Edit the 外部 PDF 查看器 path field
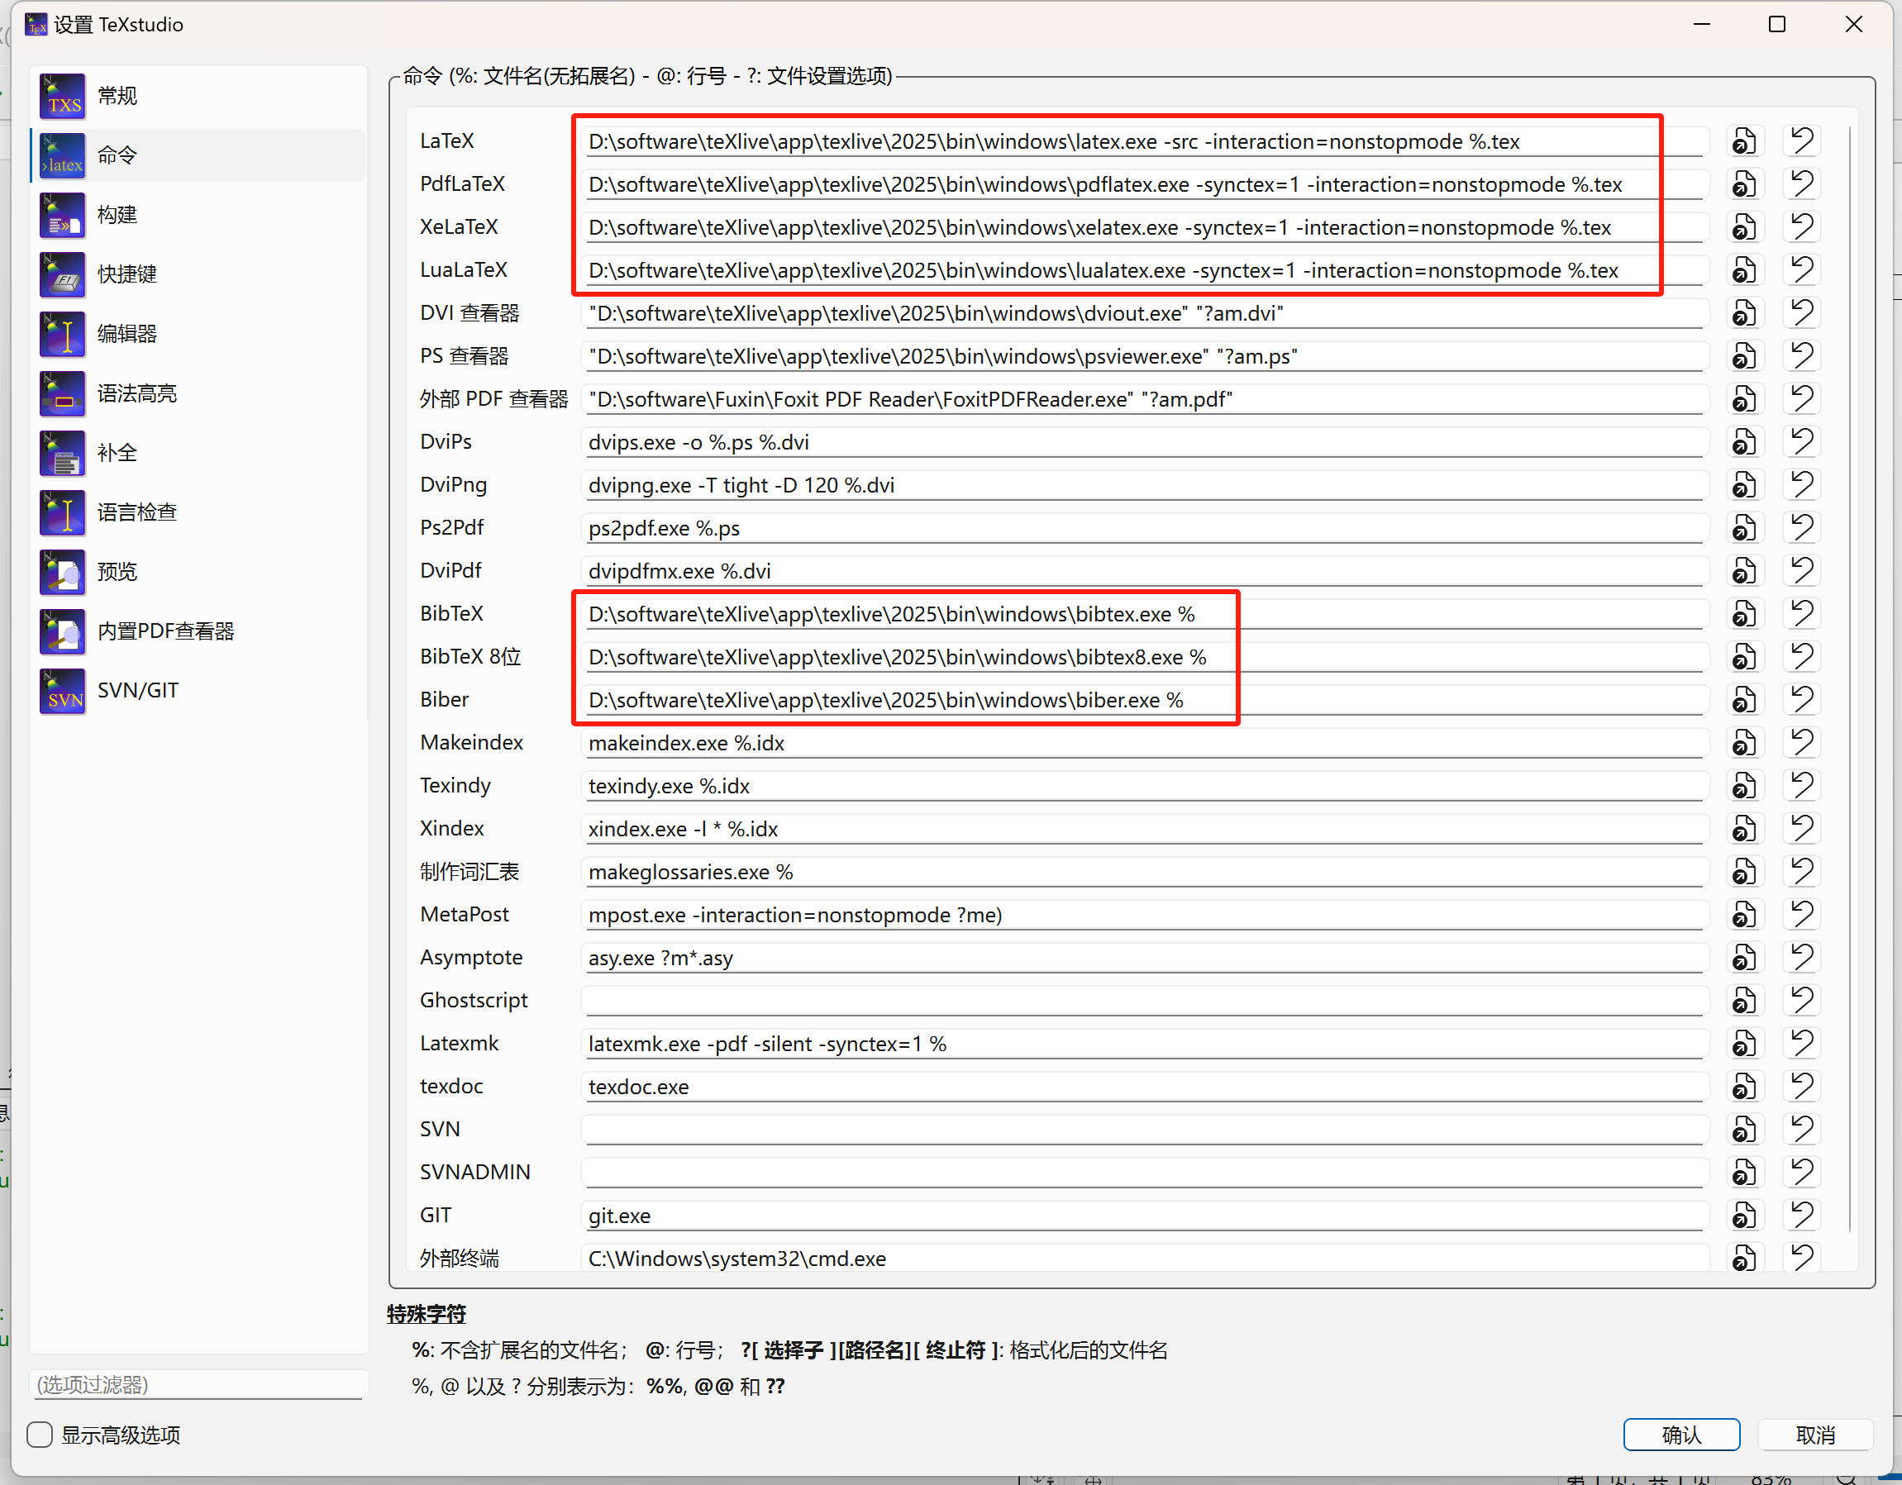The image size is (1902, 1485). click(1144, 399)
